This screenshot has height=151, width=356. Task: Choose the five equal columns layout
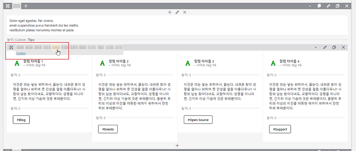[119, 47]
